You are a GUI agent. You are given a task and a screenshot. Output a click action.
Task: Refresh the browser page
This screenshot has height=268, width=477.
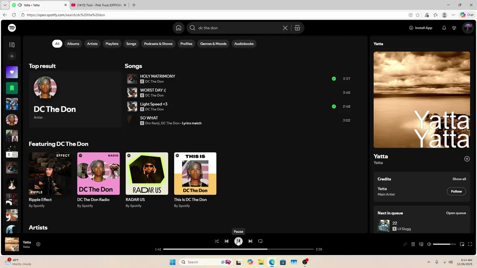tap(14, 15)
